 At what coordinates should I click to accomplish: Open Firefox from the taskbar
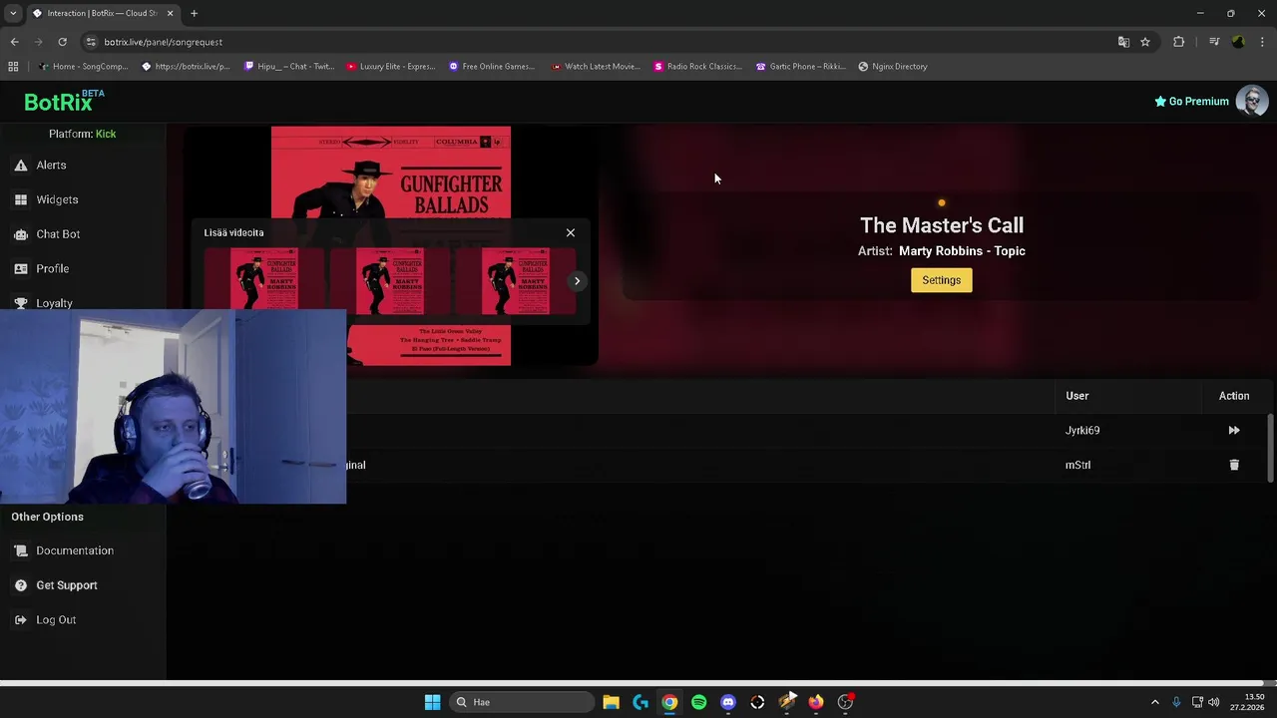point(816,702)
